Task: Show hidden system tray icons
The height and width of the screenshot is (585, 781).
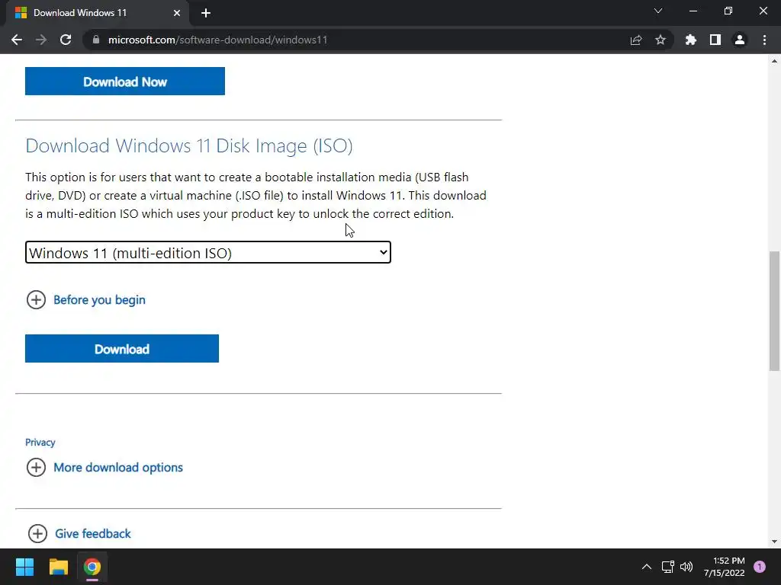Action: click(x=647, y=567)
